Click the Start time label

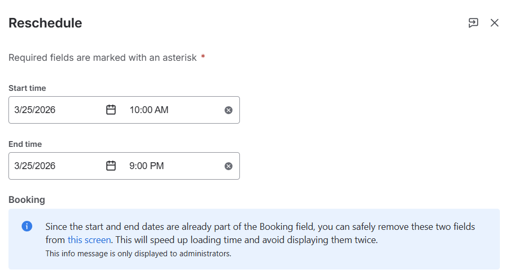[x=27, y=88]
